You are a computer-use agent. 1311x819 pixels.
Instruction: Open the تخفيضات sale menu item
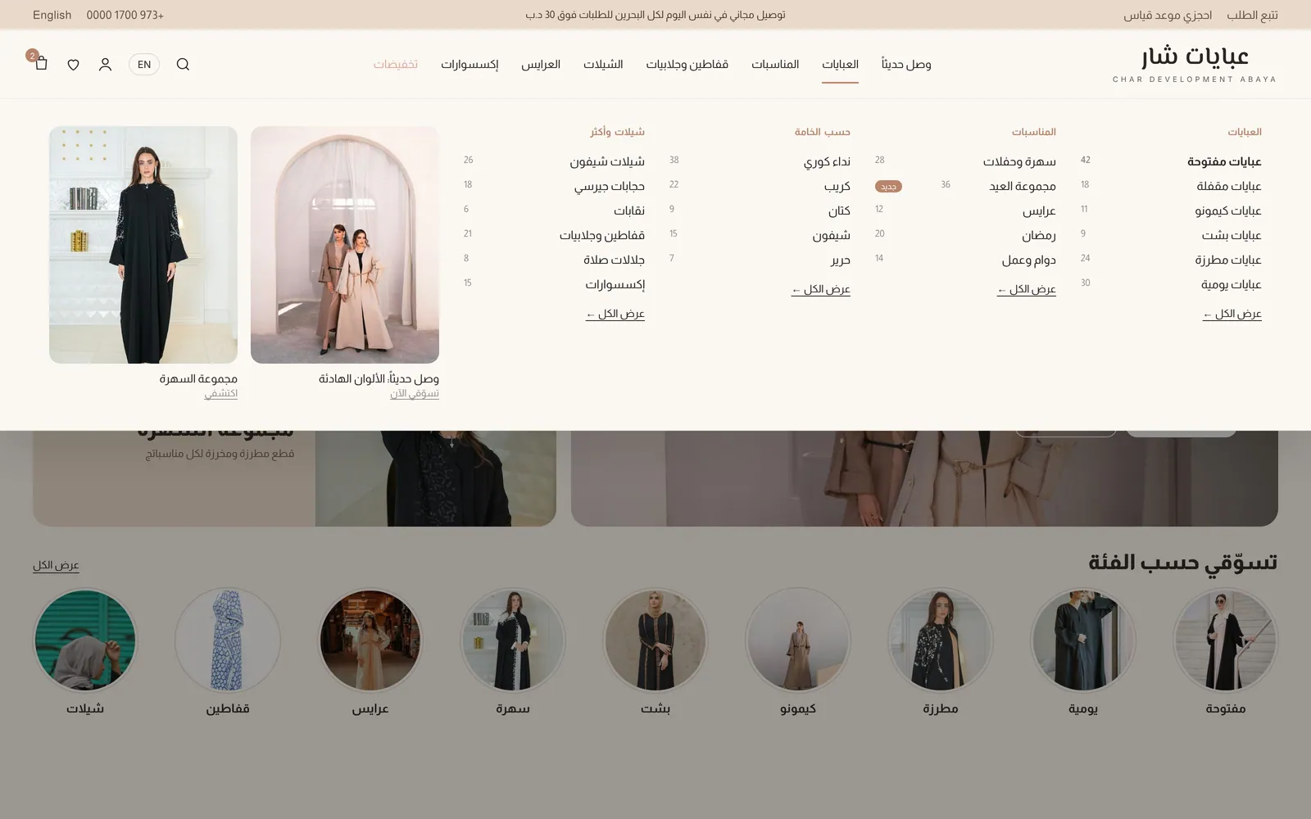[396, 65]
